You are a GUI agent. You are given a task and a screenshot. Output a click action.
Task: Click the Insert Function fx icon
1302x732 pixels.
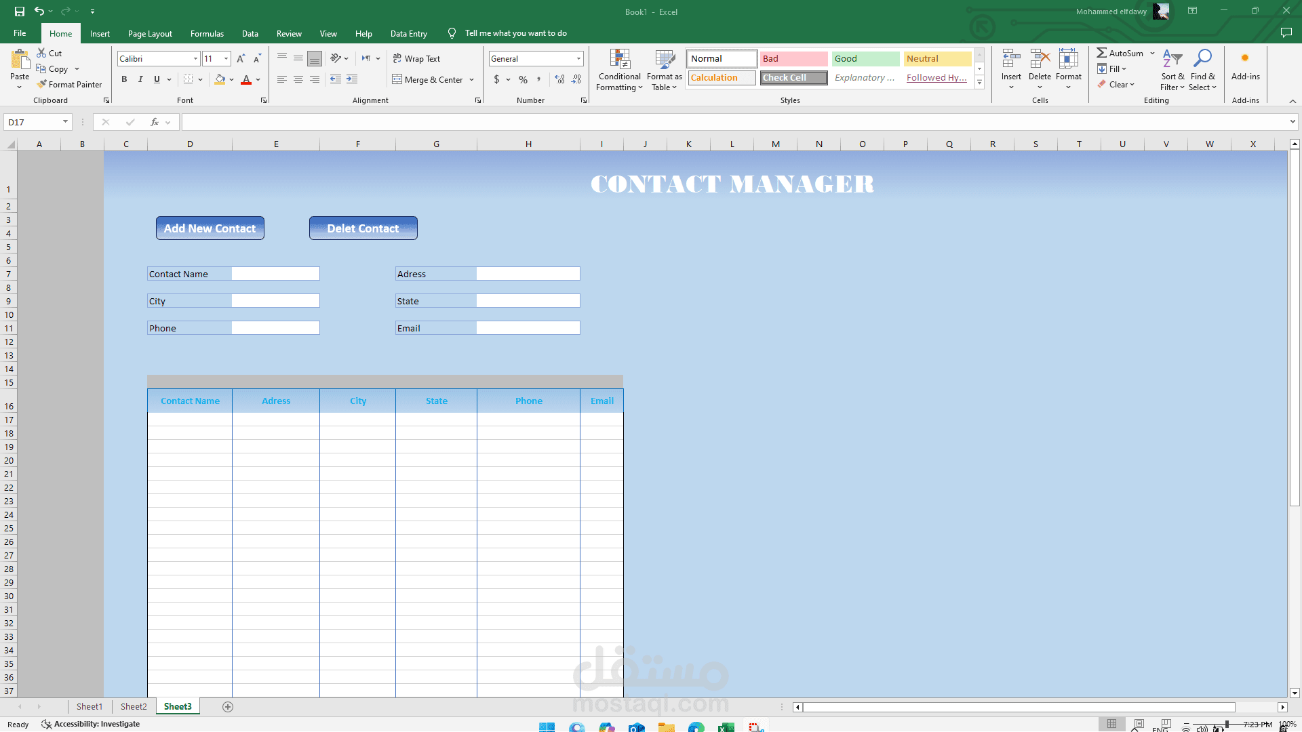155,122
